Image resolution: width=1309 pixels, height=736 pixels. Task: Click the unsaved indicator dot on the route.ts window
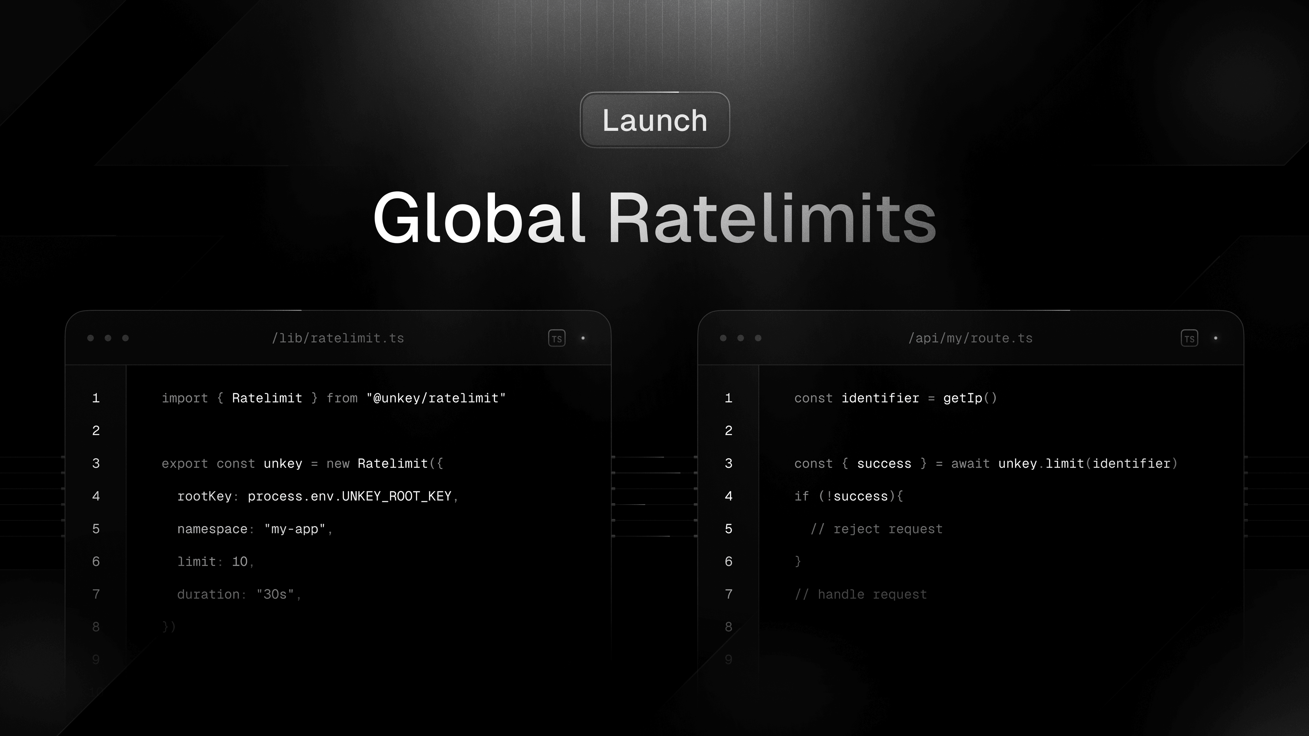[x=1216, y=338]
